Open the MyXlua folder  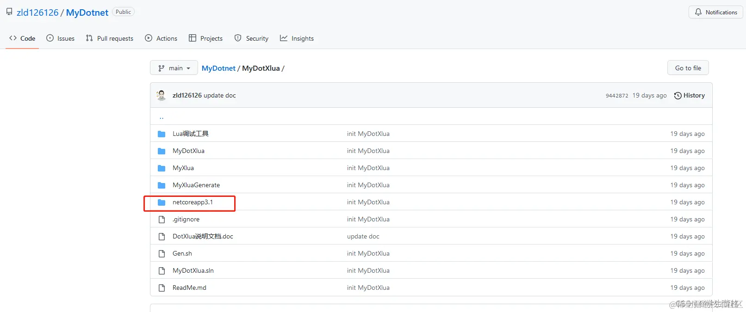[x=183, y=168]
